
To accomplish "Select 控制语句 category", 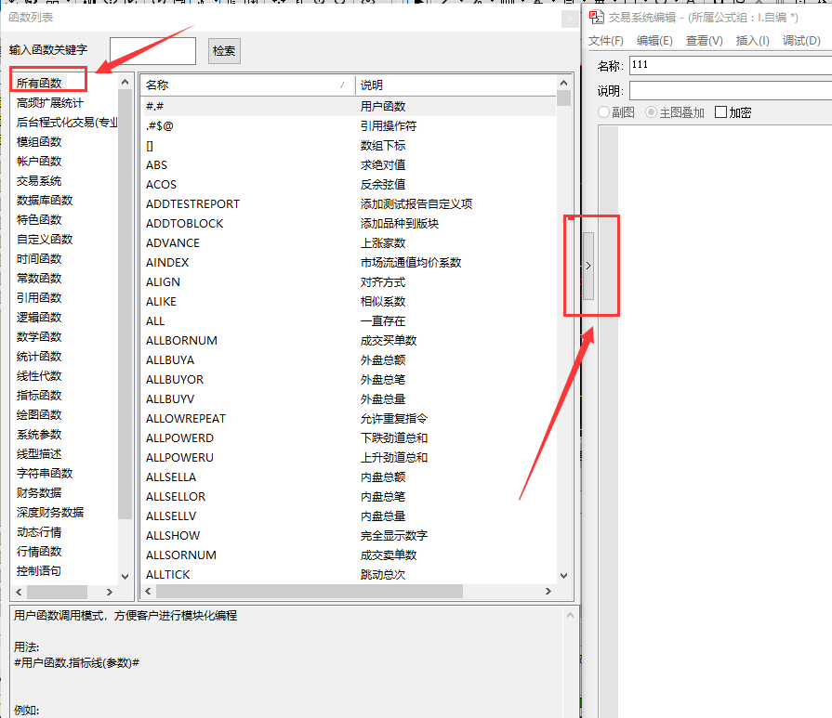I will [x=39, y=571].
